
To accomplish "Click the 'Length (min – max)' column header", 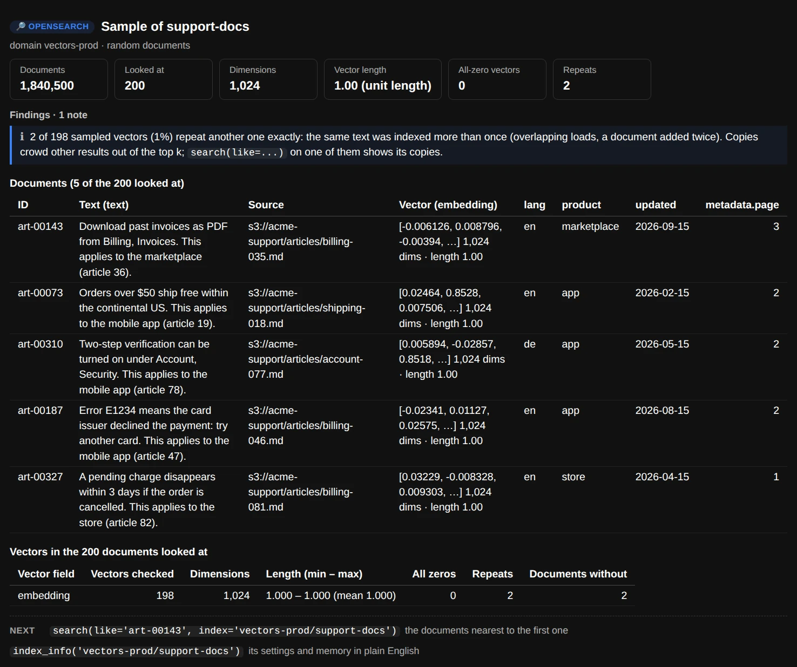I will click(314, 574).
